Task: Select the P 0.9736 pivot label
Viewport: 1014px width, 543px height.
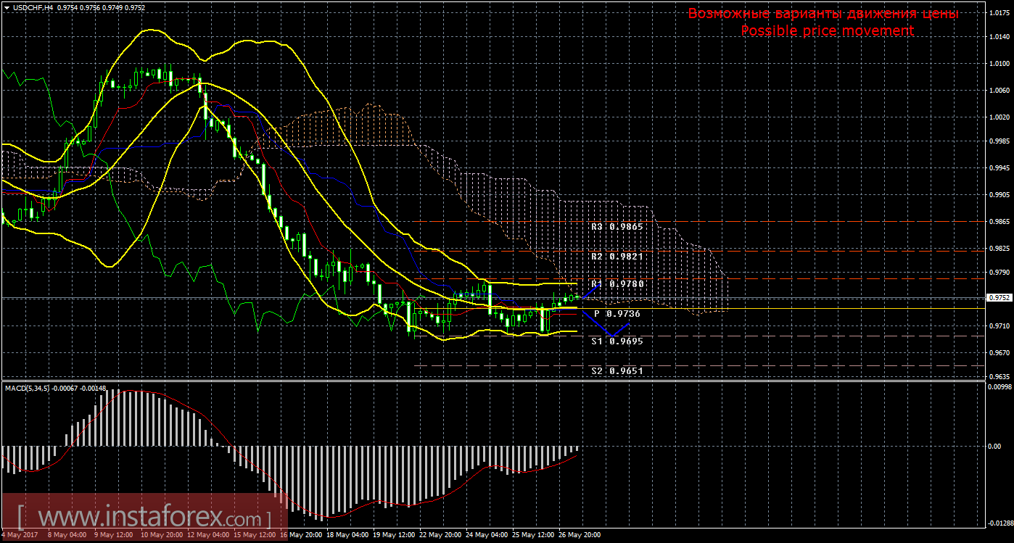Action: (x=617, y=314)
